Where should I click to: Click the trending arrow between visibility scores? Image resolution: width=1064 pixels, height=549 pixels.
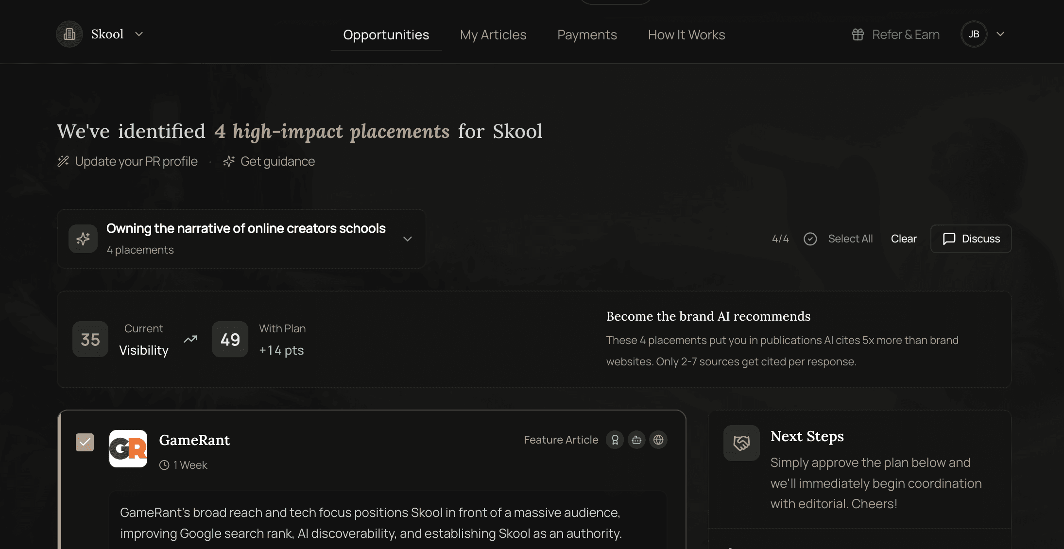pos(190,339)
